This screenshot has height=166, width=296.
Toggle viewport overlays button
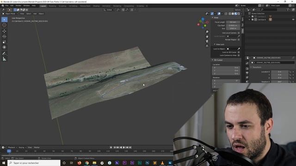[x=219, y=13]
